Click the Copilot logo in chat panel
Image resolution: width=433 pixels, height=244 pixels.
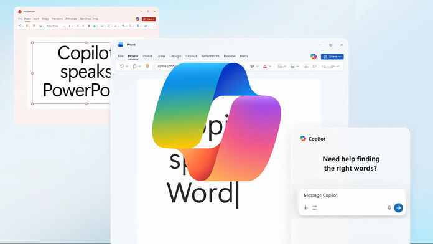(x=303, y=139)
